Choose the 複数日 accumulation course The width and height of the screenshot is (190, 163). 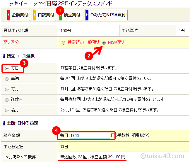7,100
